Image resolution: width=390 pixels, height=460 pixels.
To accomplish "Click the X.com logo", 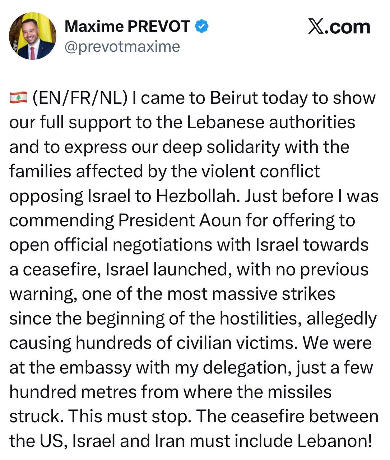I will pyautogui.click(x=339, y=27).
